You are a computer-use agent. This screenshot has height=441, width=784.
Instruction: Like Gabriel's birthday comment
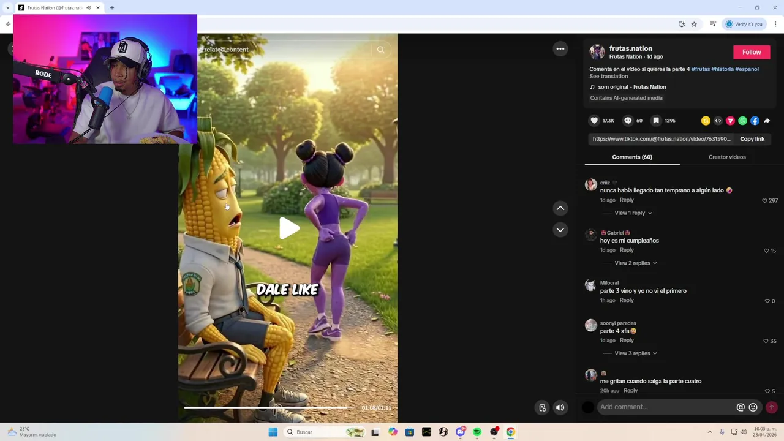pyautogui.click(x=766, y=251)
